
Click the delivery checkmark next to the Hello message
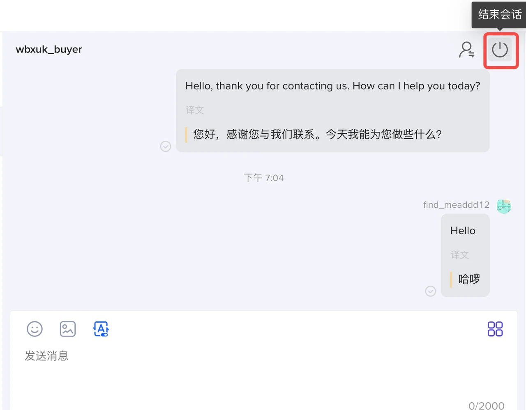point(430,291)
